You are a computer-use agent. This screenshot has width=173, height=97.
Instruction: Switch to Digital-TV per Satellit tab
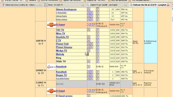[107, 5]
